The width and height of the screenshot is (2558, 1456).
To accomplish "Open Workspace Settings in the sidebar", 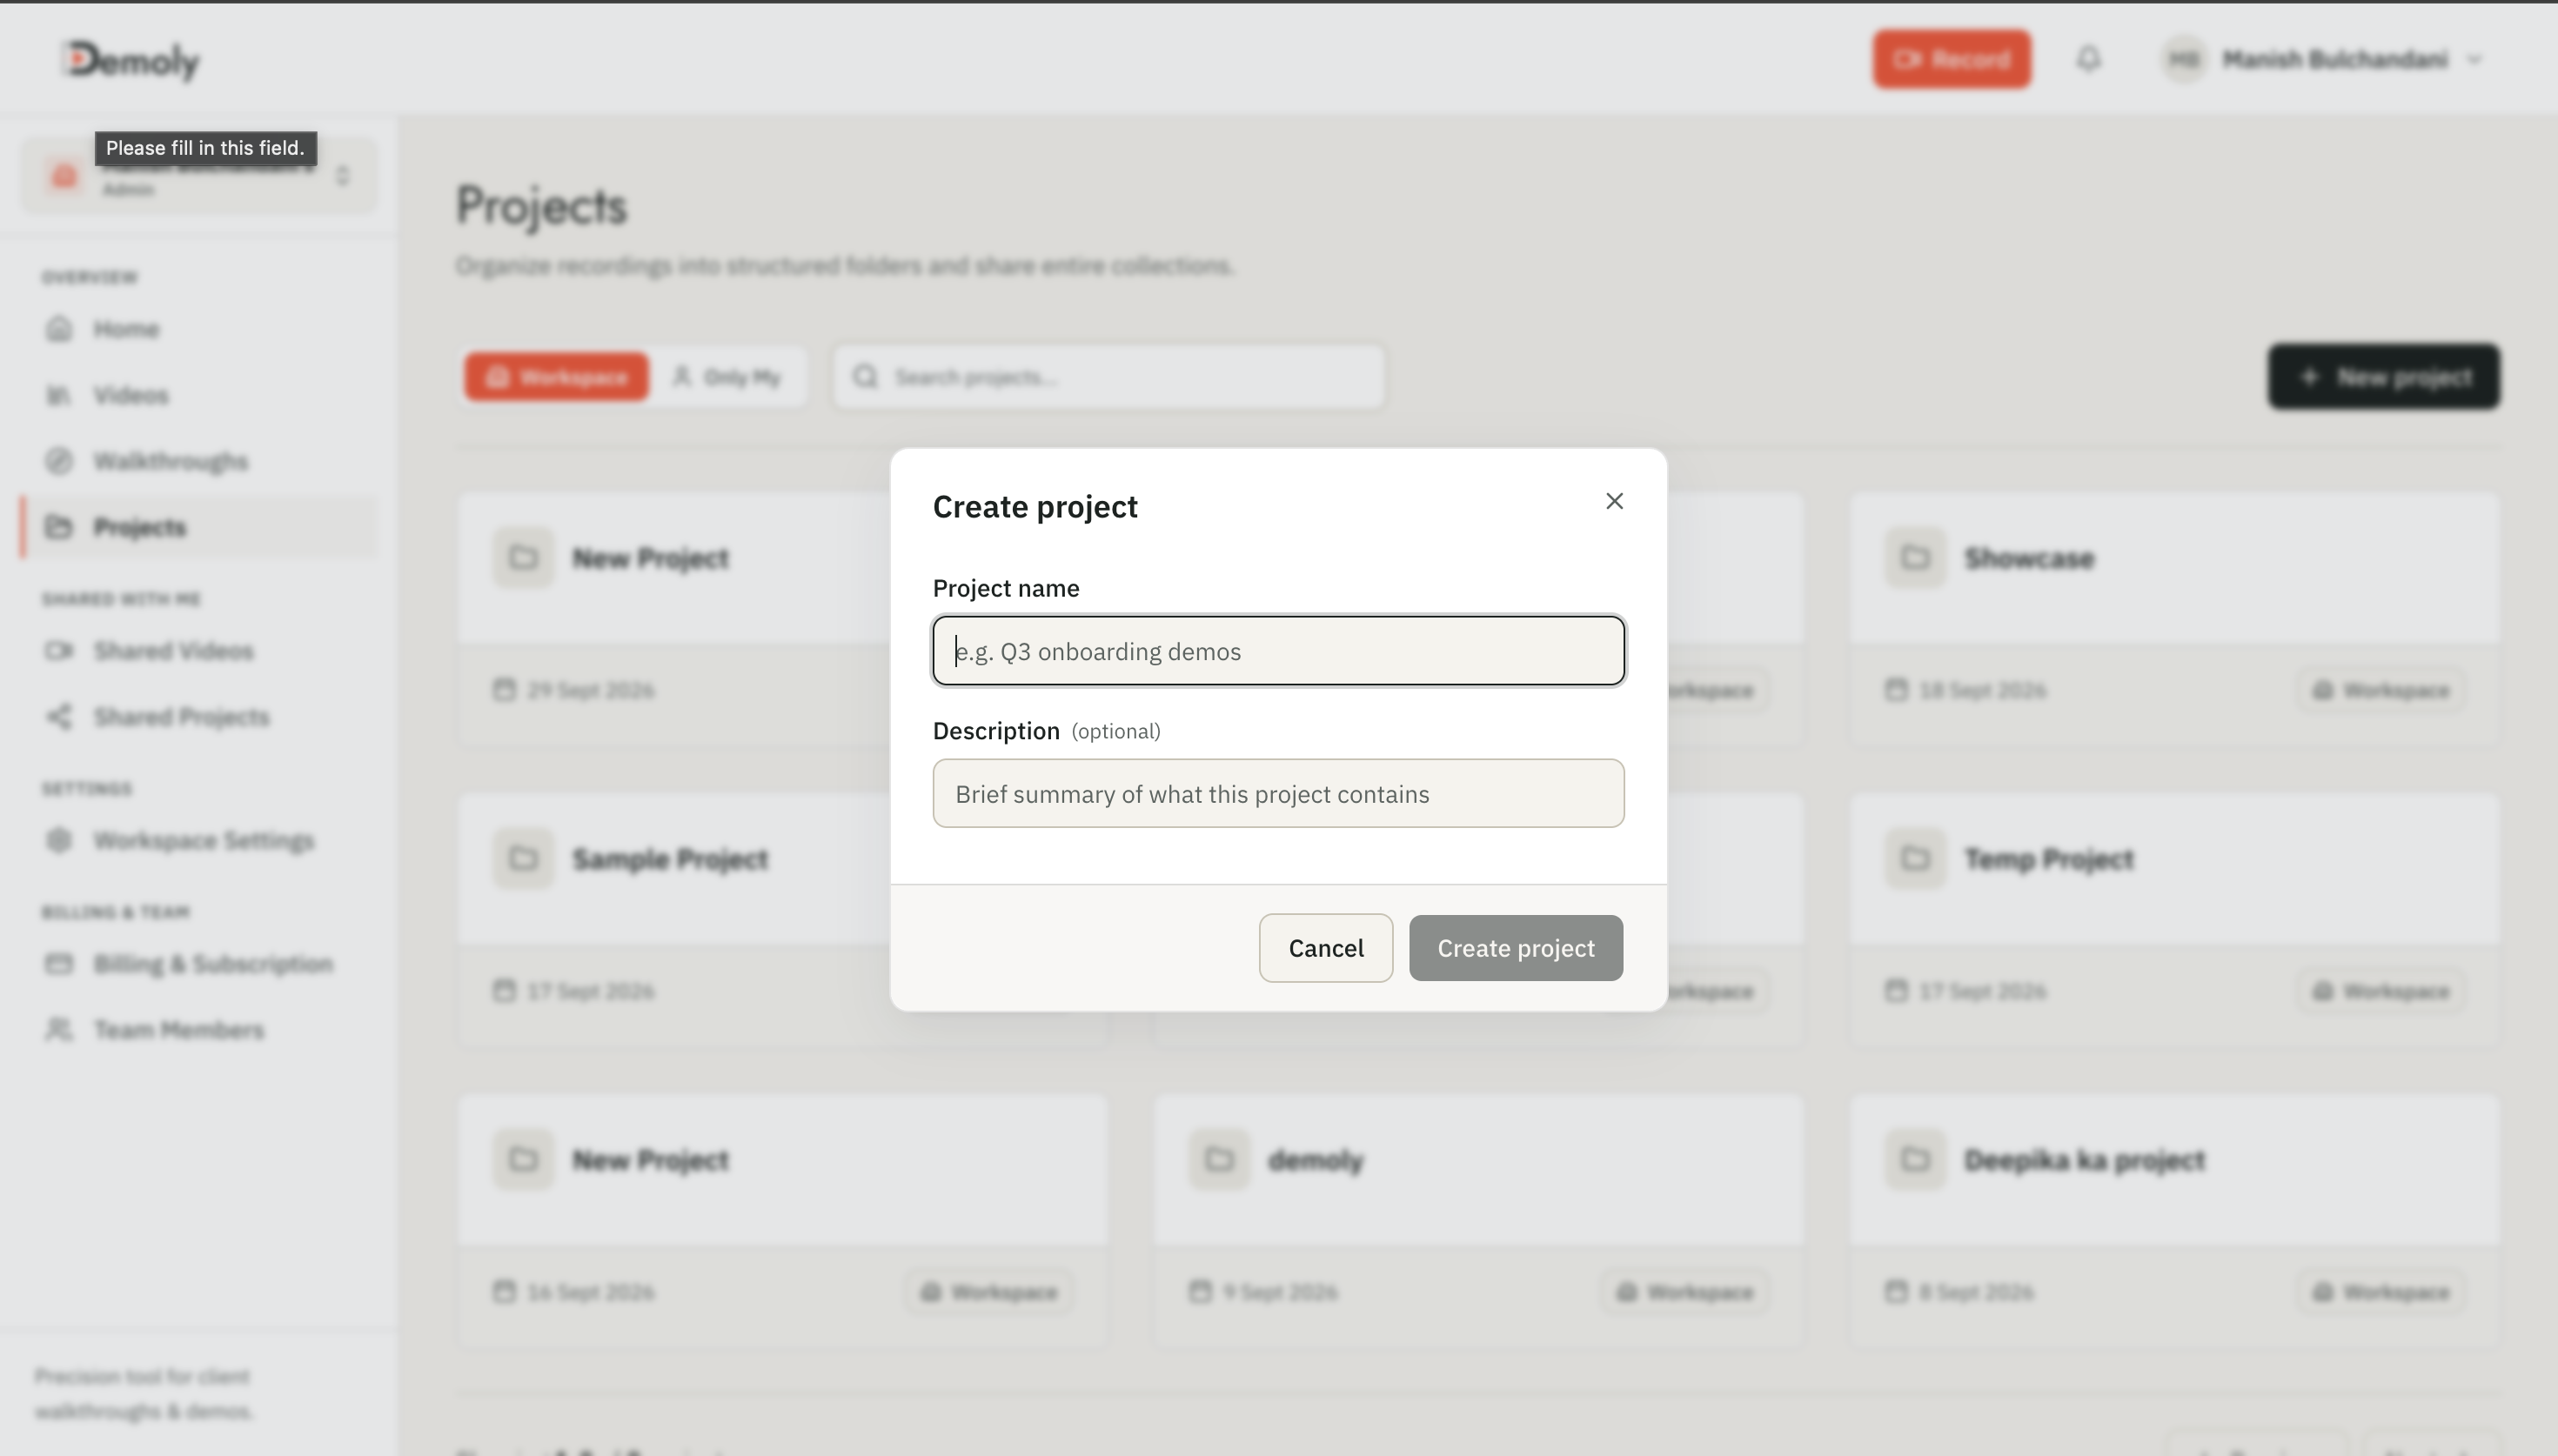I will click(x=199, y=840).
